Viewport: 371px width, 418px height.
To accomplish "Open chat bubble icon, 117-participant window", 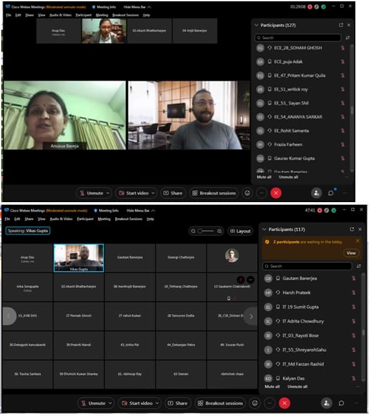I will point(341,404).
